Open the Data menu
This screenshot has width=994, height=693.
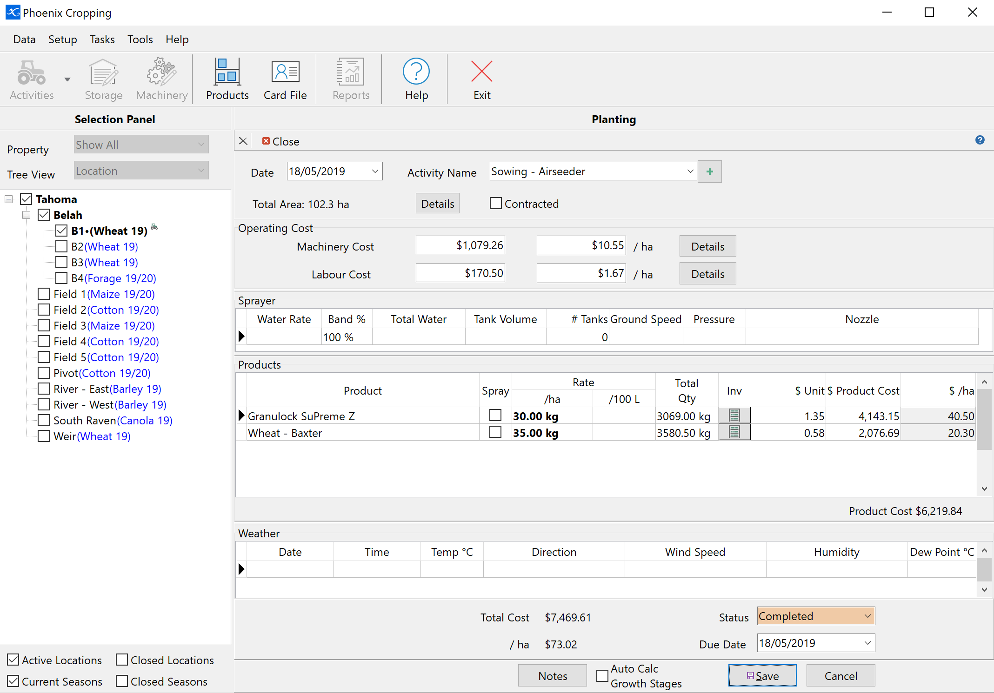tap(24, 40)
